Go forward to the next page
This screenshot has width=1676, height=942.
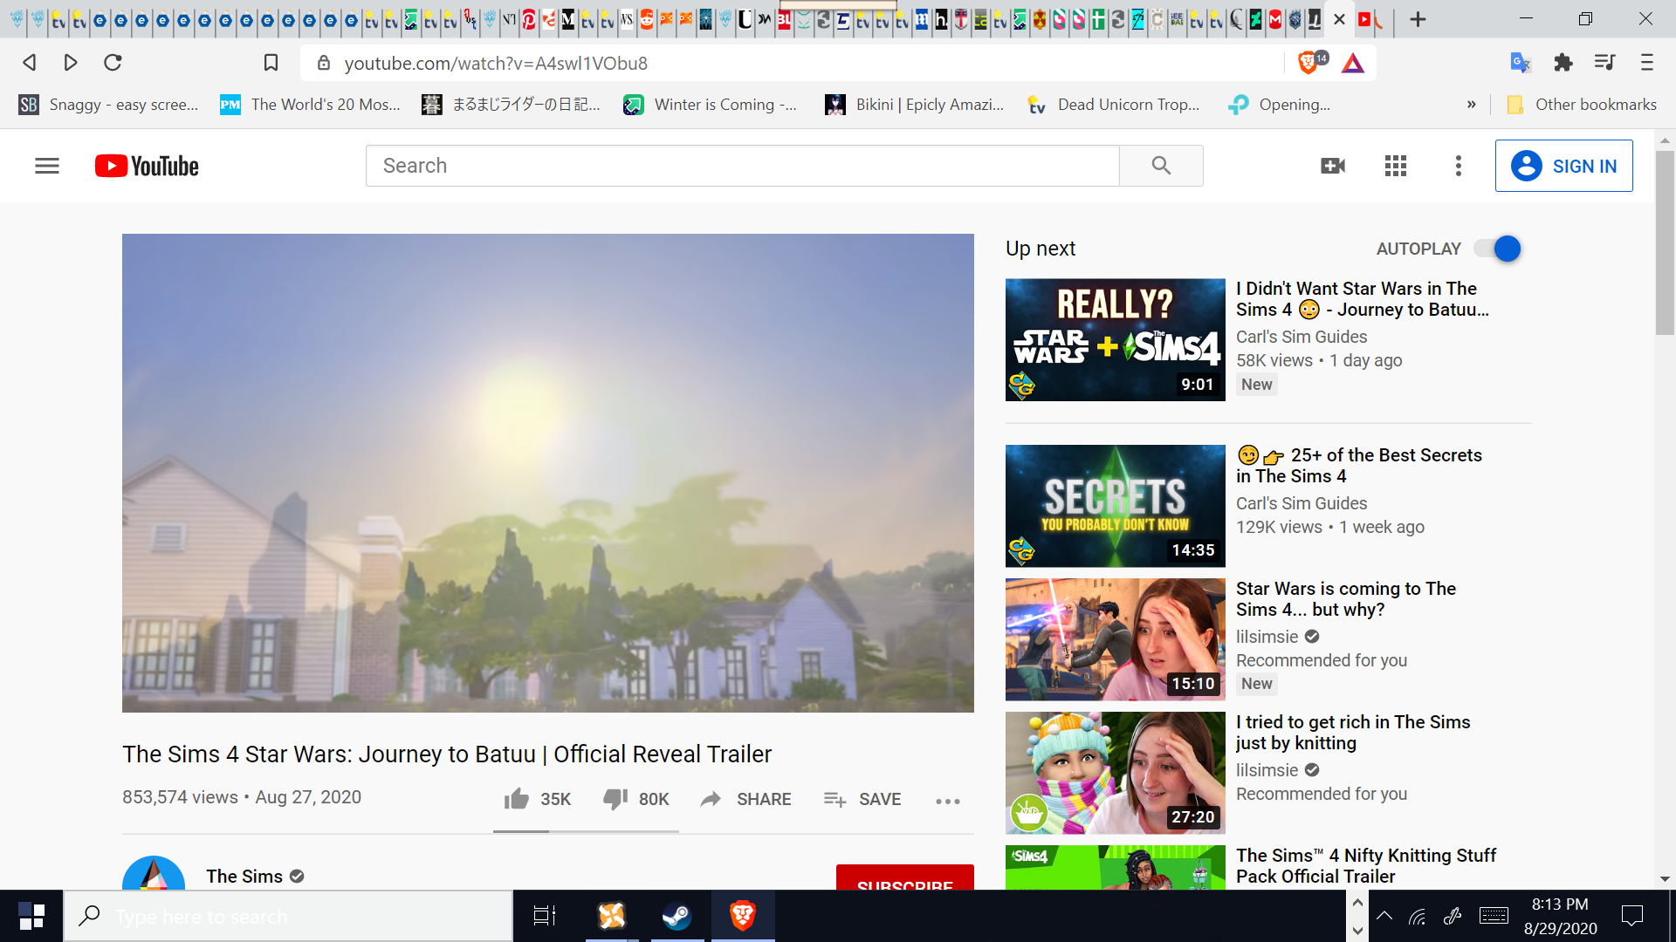point(71,62)
